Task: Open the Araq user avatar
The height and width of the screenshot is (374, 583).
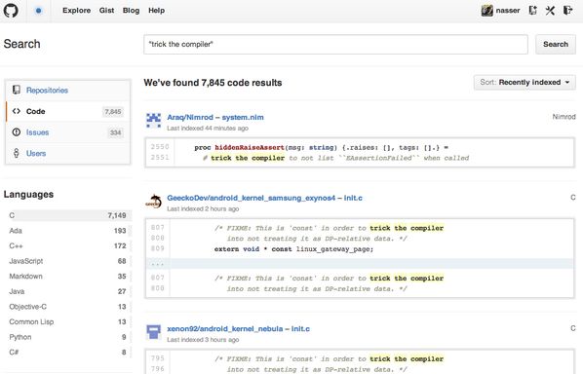Action: 154,121
